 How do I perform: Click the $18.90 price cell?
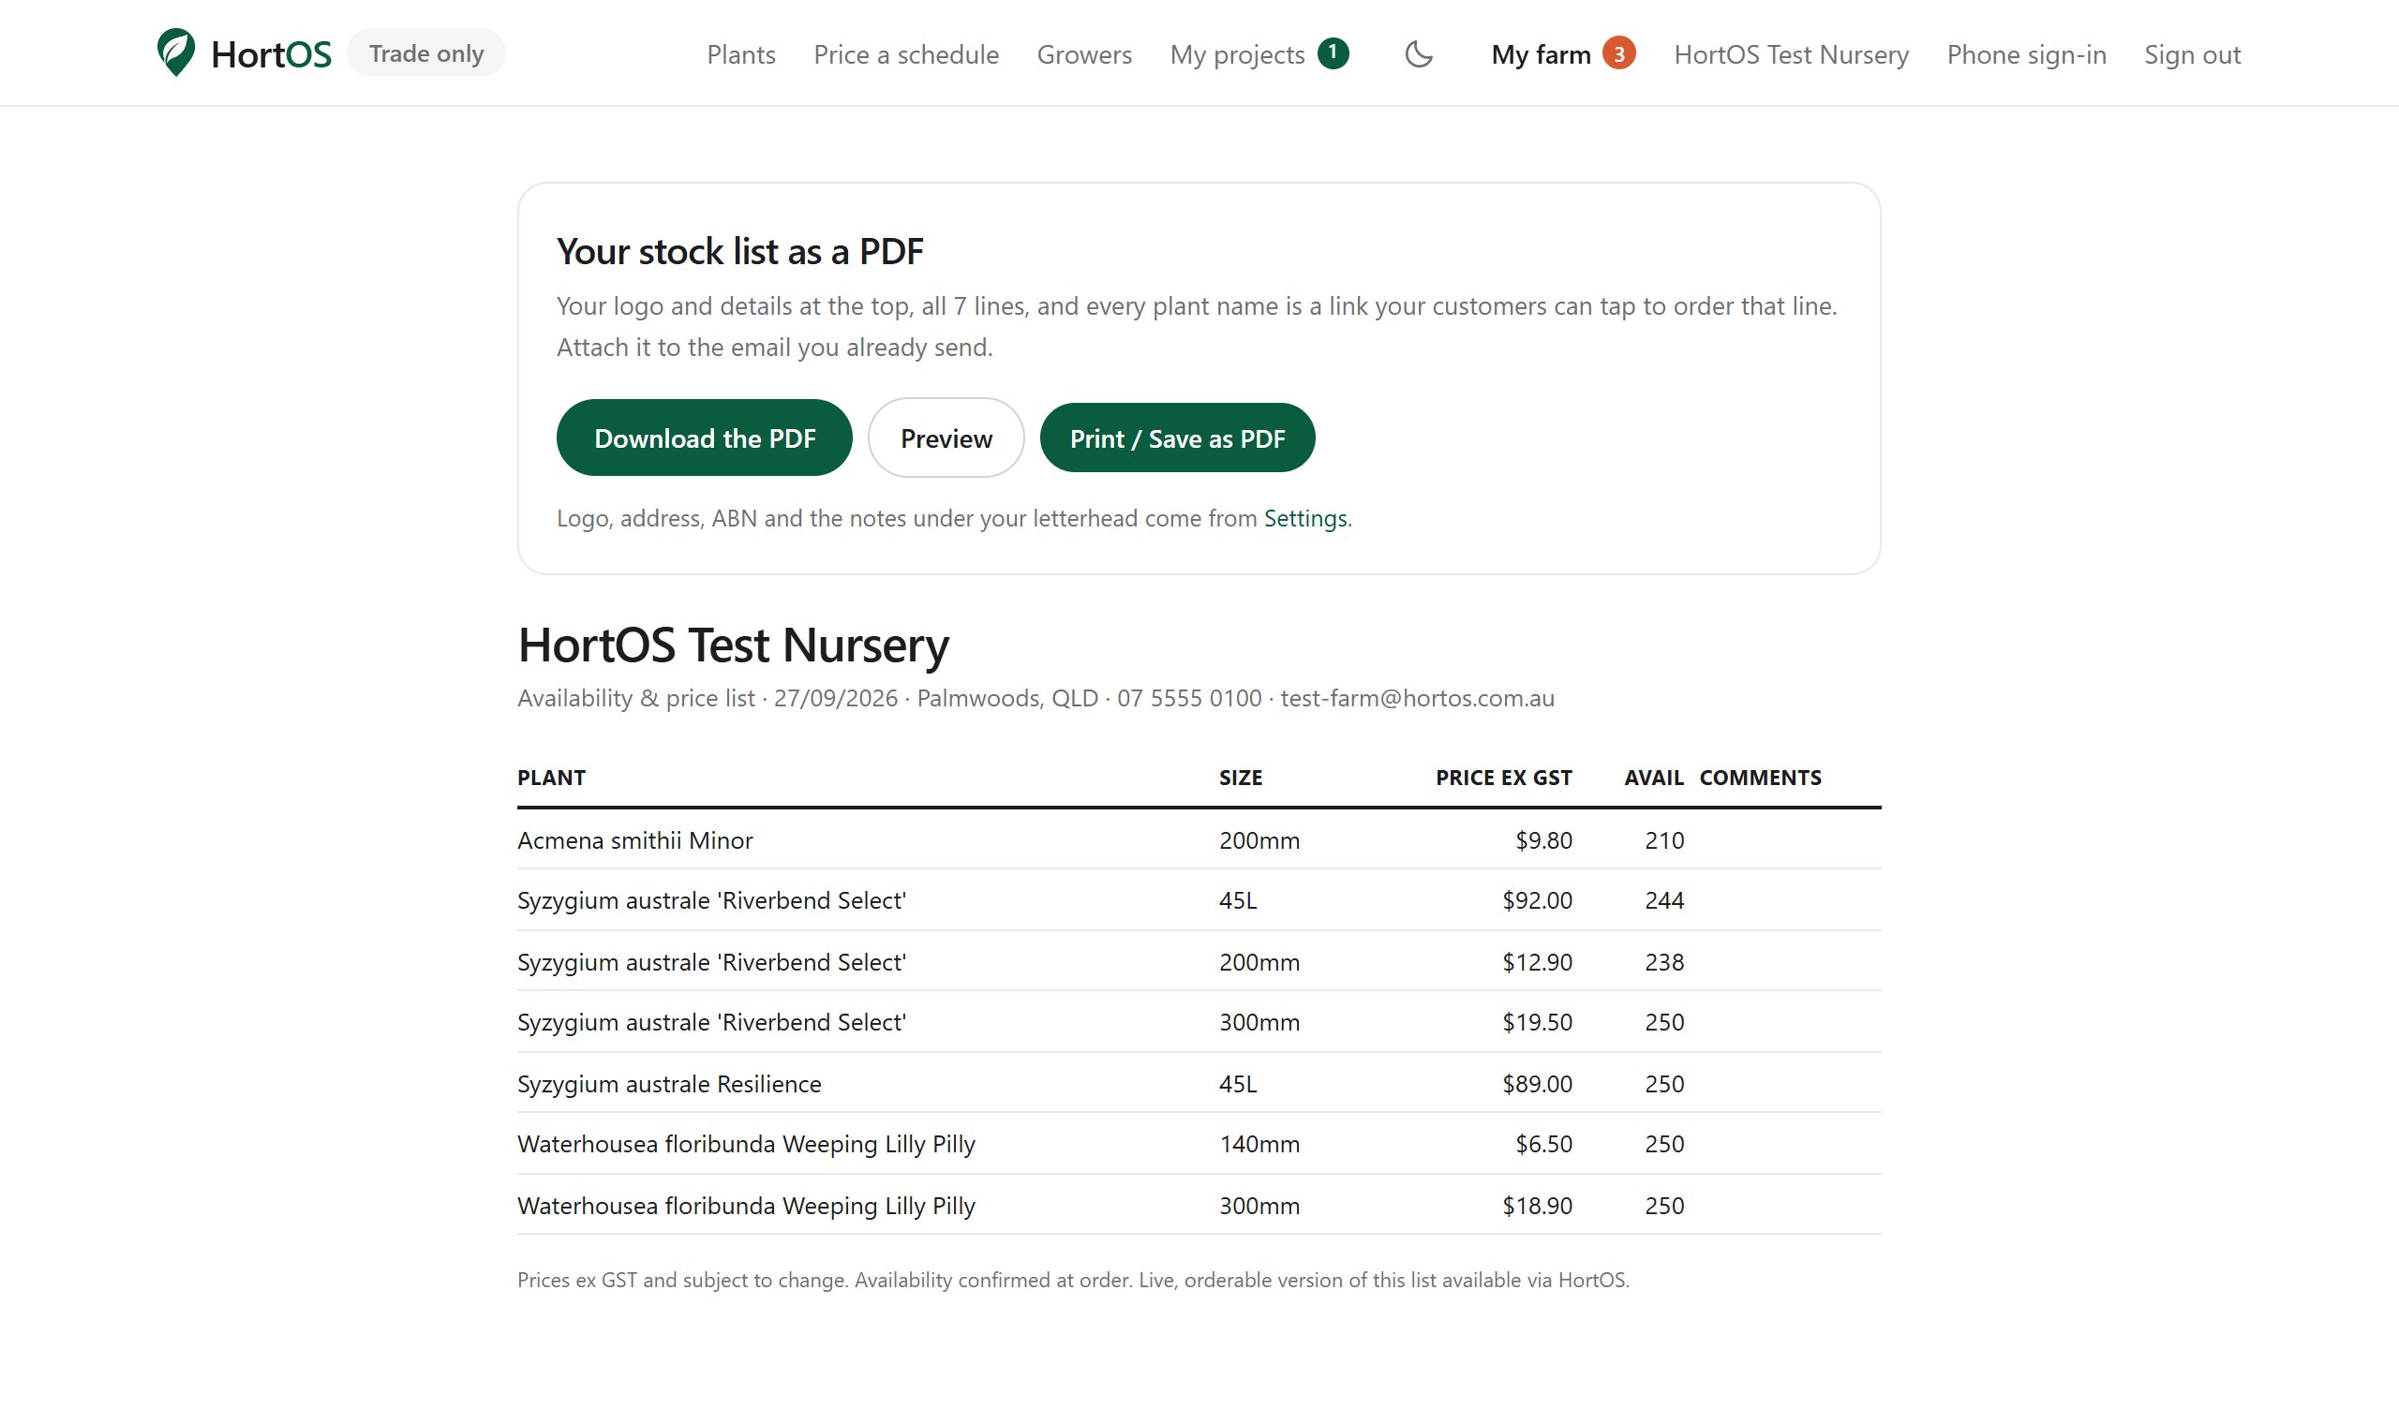tap(1537, 1205)
